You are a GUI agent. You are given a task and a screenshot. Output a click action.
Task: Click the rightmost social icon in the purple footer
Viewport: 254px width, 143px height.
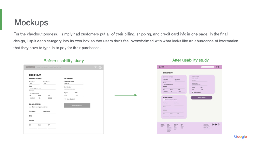tap(218, 125)
